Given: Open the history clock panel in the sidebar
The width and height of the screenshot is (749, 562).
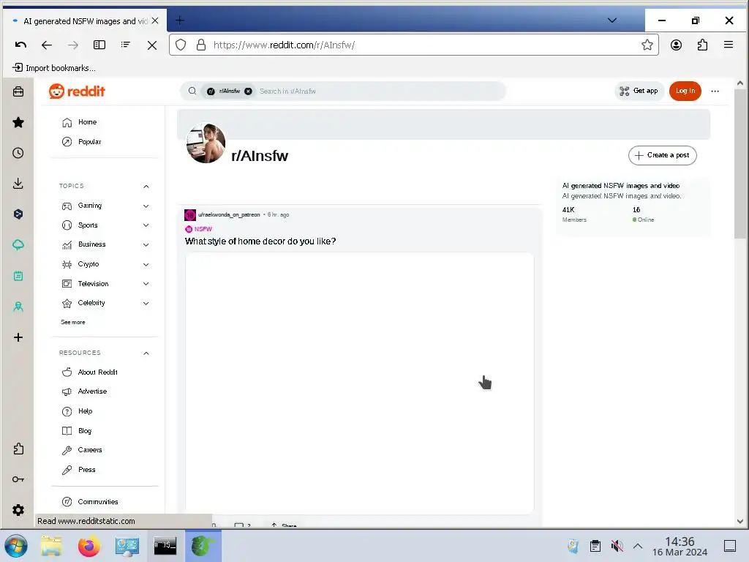Looking at the screenshot, I should tap(18, 153).
